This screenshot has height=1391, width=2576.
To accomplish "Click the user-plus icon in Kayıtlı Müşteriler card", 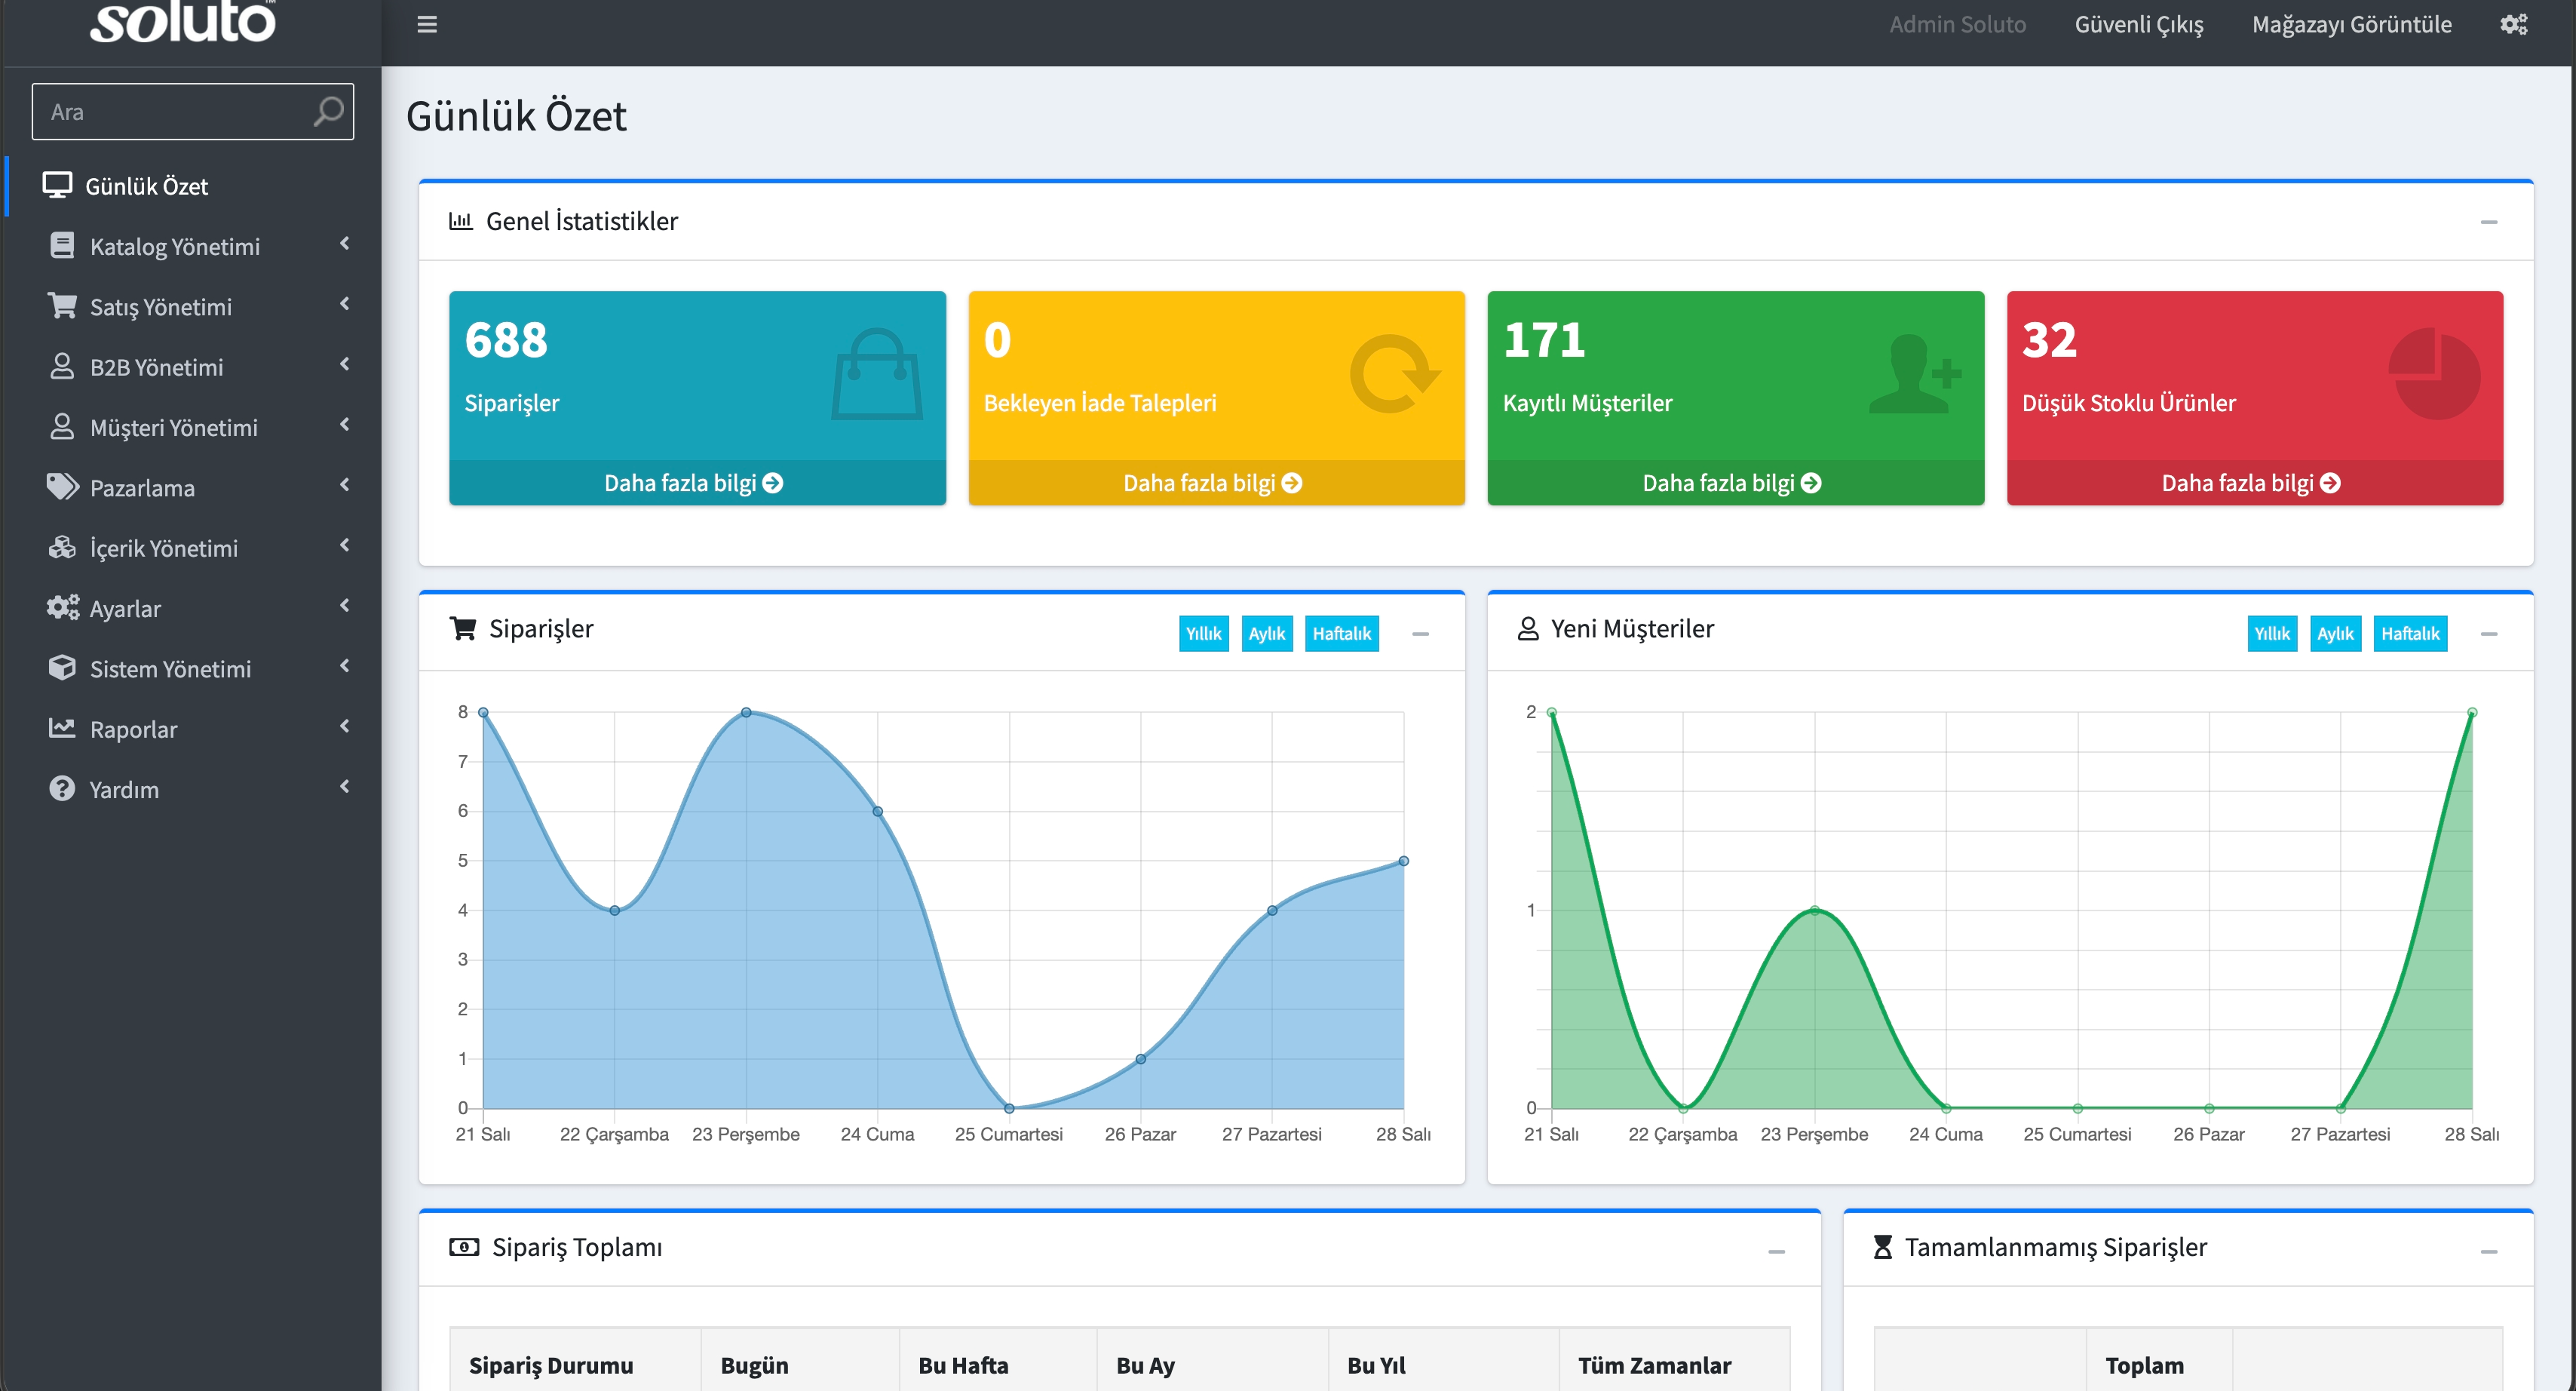I will [x=1915, y=374].
